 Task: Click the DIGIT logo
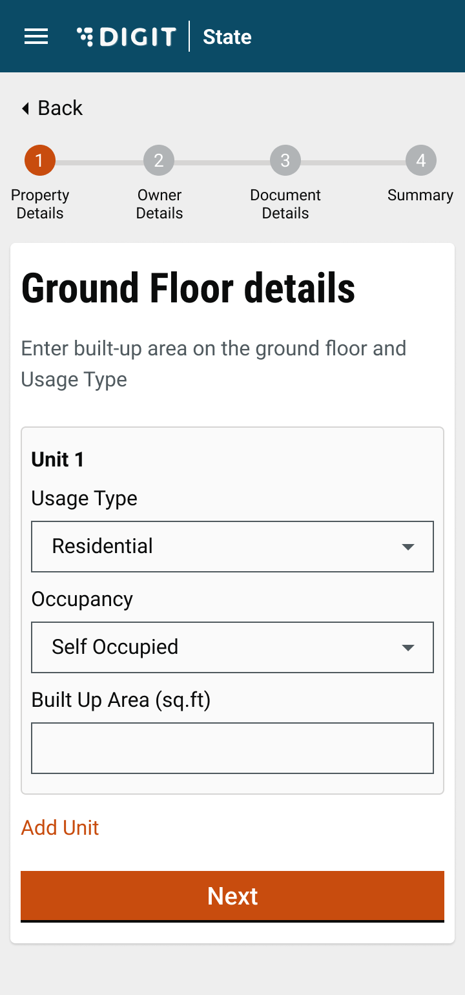coord(127,37)
